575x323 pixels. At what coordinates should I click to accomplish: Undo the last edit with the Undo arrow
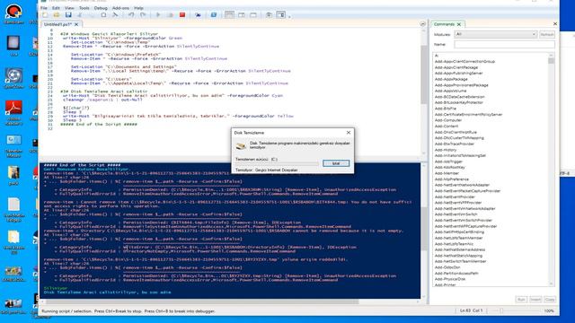point(131,15)
